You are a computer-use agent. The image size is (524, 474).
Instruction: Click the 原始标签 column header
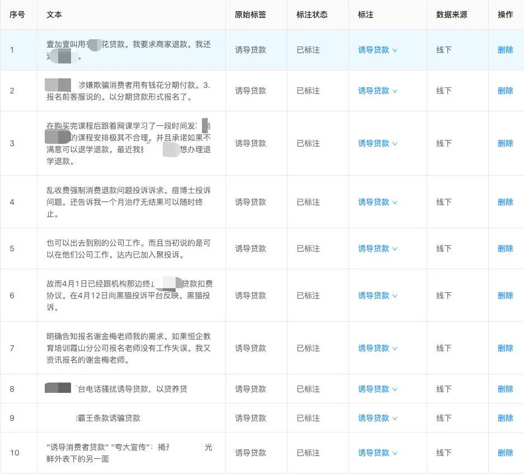pyautogui.click(x=251, y=15)
